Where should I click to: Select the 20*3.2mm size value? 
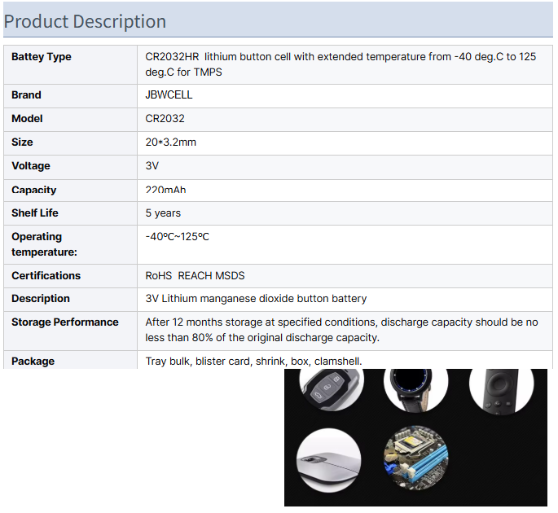coord(171,142)
